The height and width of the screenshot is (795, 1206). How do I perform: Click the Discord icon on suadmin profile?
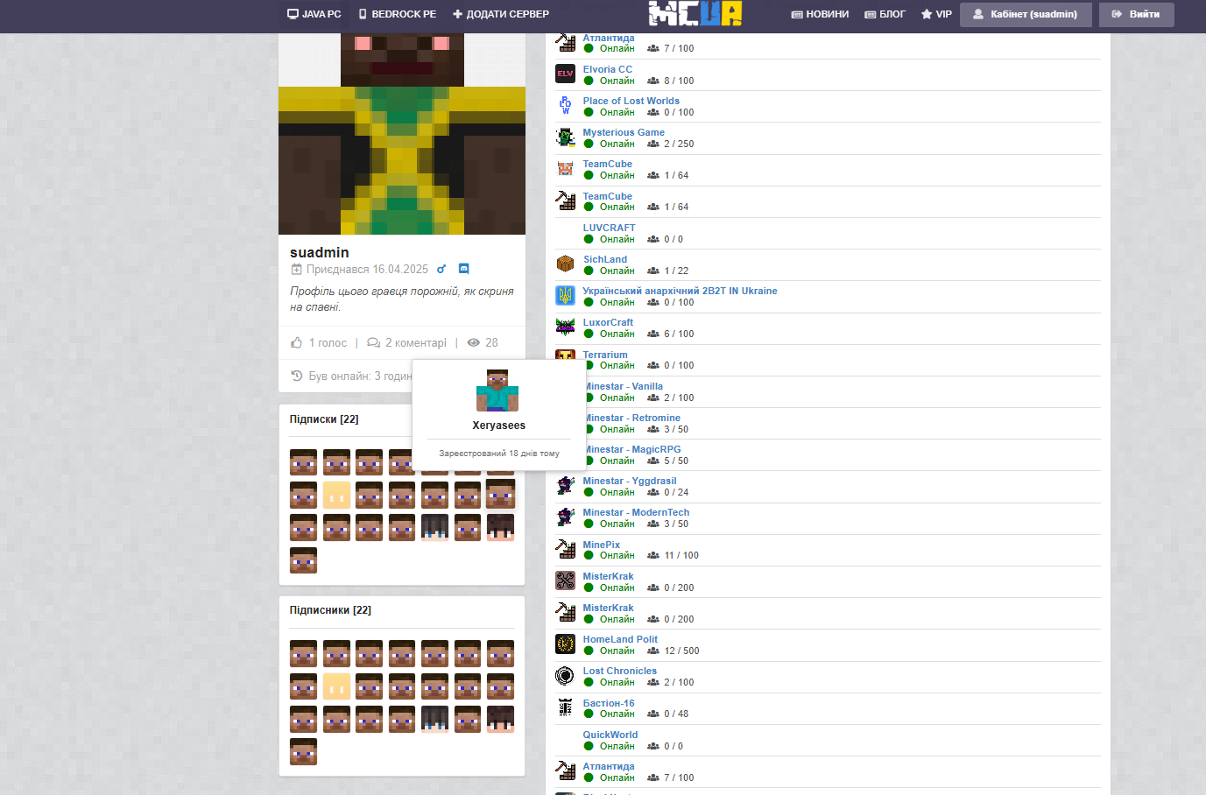464,269
